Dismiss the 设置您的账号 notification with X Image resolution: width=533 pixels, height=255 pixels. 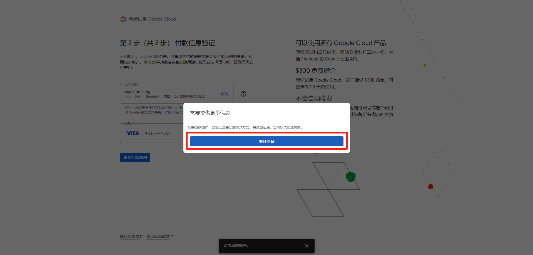307,246
